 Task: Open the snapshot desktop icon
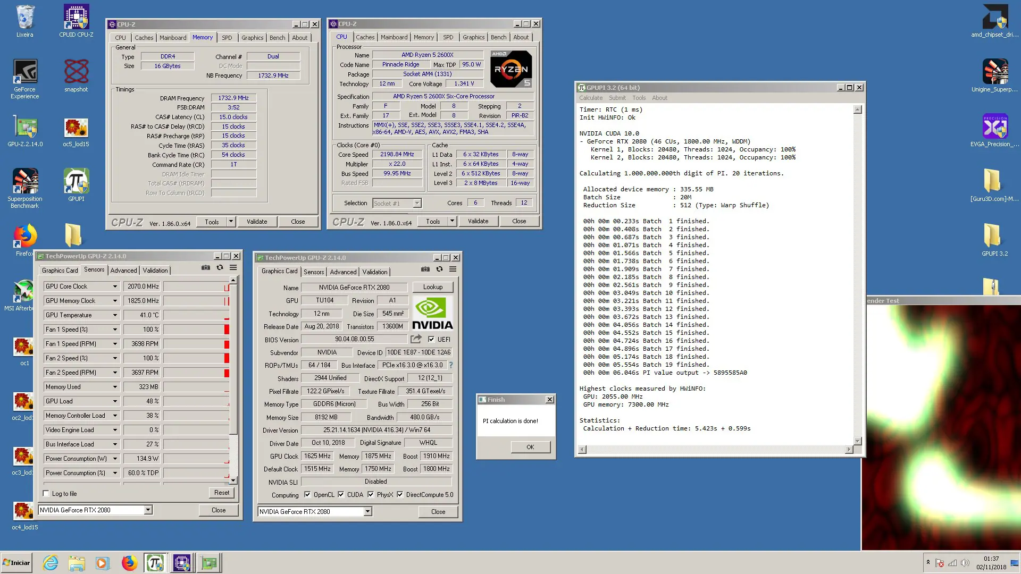[76, 75]
